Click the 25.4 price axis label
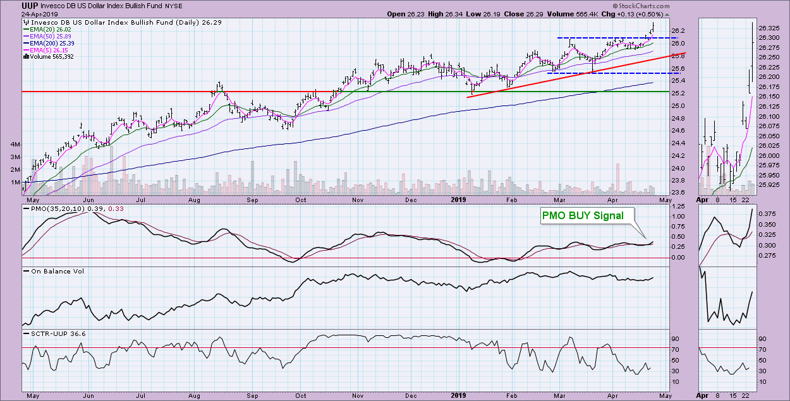This screenshot has width=790, height=401. pos(678,81)
